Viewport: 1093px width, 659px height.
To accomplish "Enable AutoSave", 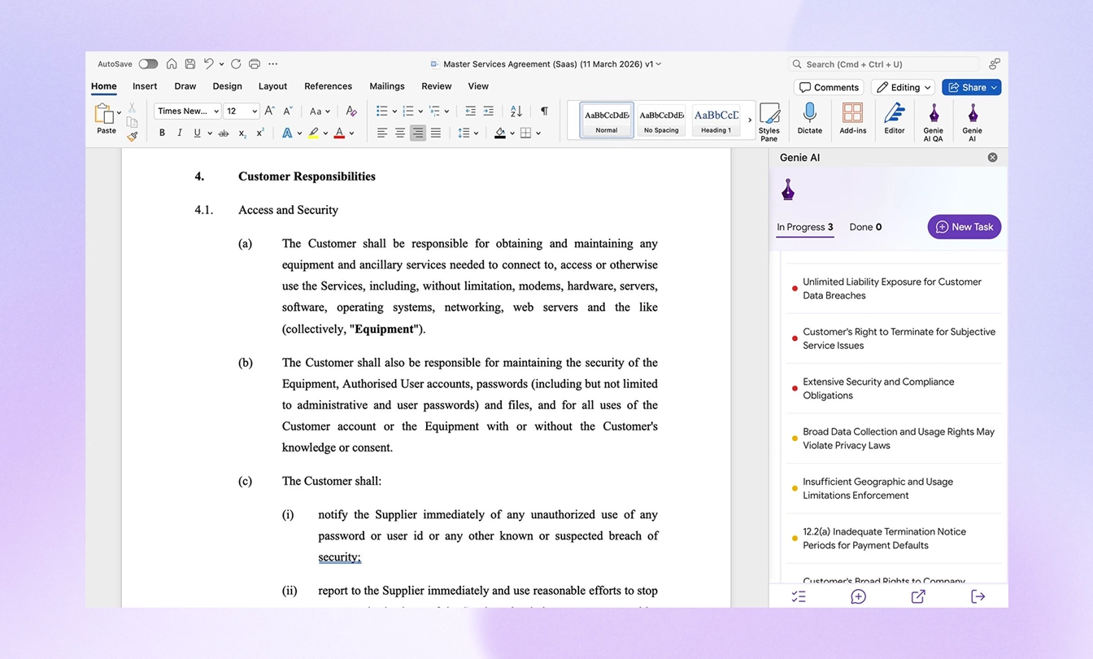I will pos(147,63).
